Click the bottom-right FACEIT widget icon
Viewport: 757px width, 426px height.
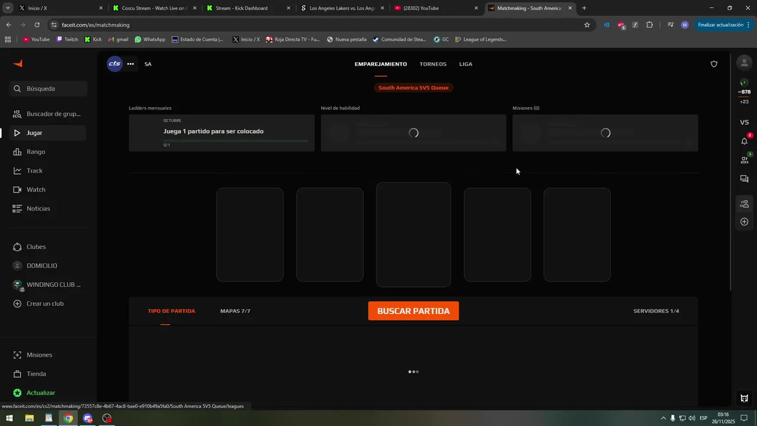745,398
